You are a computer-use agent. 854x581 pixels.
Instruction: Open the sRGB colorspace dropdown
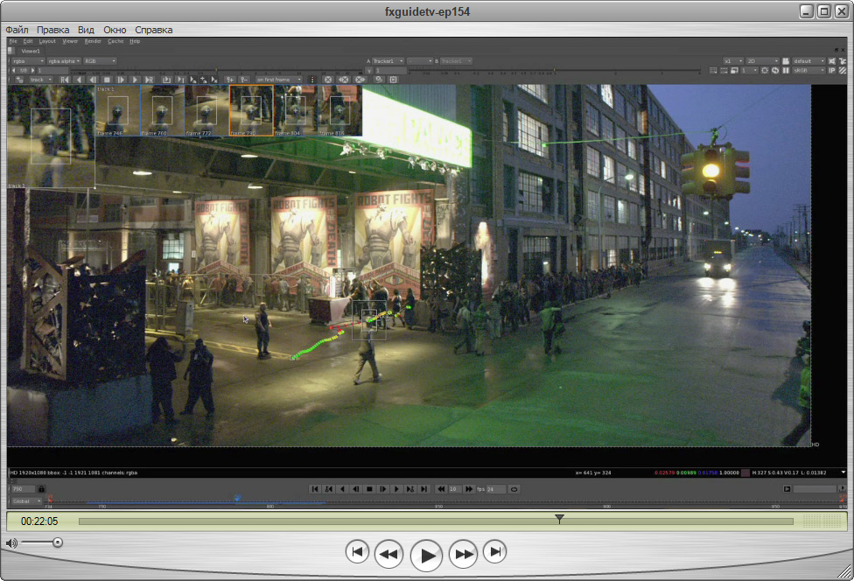tap(808, 70)
